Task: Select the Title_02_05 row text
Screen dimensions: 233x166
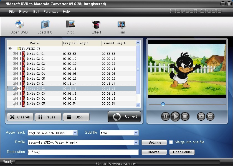Action: pos(36,79)
